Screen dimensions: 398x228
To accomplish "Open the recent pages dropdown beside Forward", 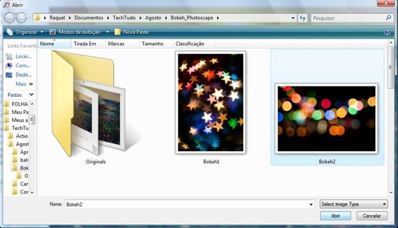I will (x=30, y=18).
